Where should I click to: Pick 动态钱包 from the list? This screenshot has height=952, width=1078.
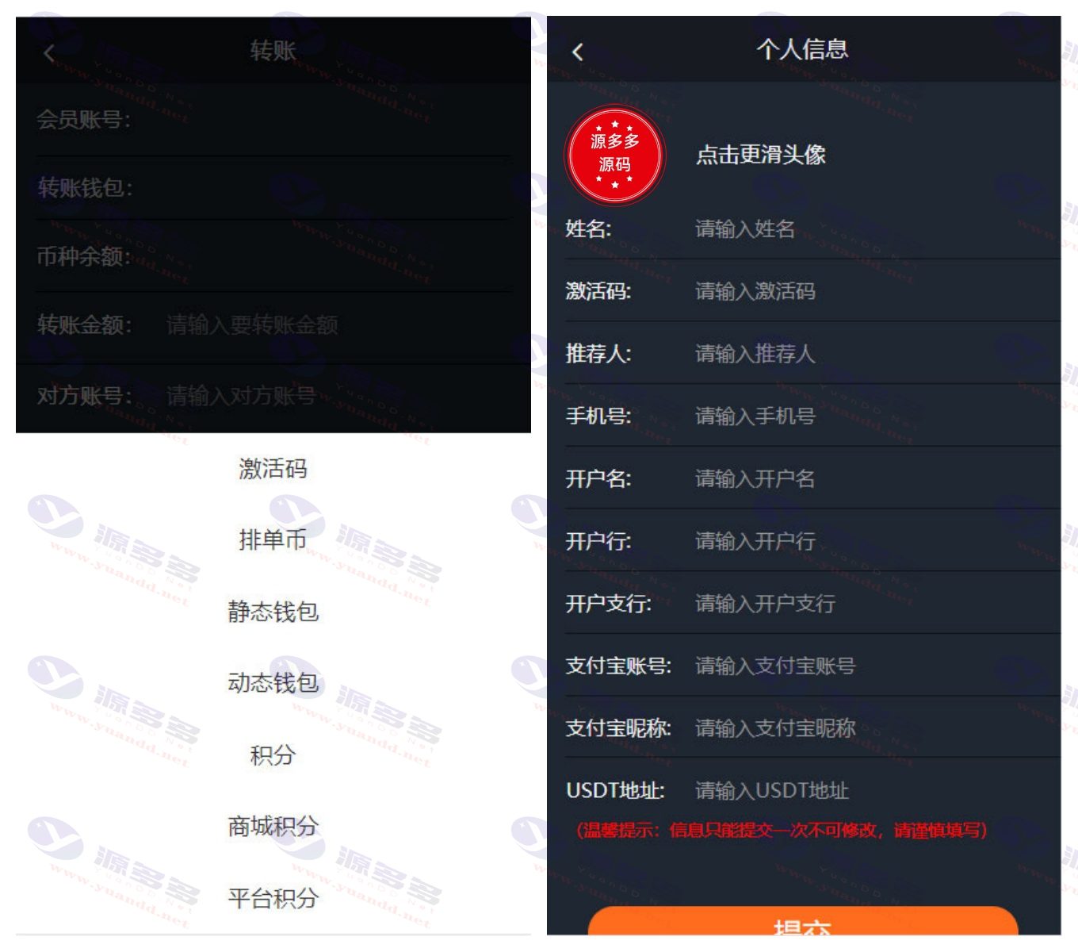pyautogui.click(x=273, y=683)
